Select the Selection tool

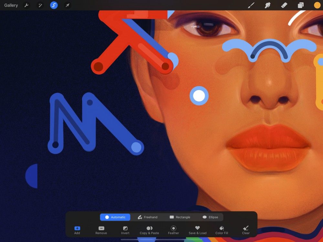(x=54, y=5)
